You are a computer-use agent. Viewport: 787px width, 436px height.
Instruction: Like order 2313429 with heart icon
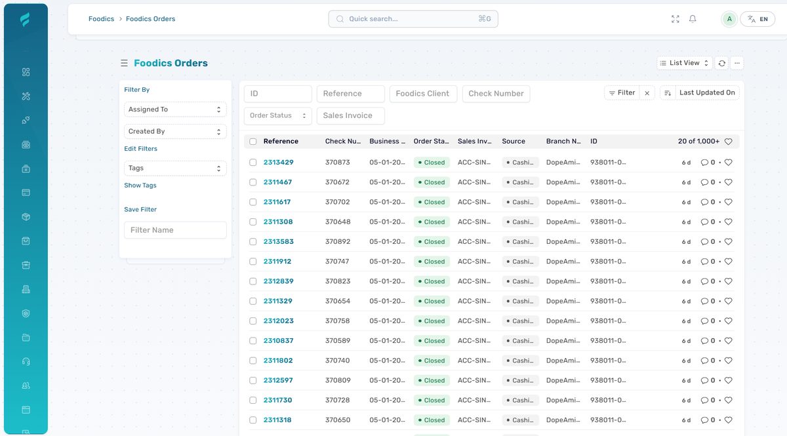click(x=728, y=163)
